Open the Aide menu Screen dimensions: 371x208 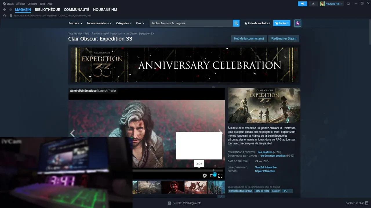[x=50, y=4]
